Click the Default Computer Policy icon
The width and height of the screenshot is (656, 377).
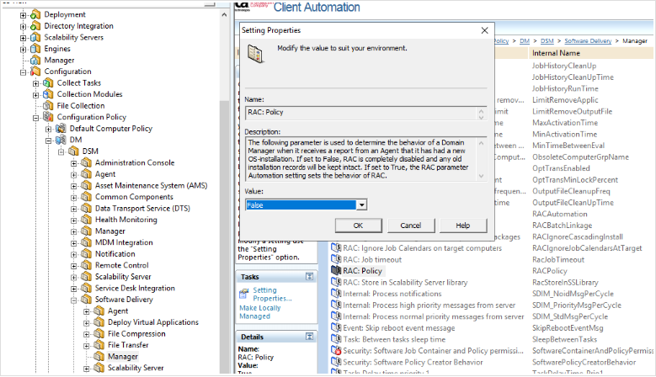[61, 129]
